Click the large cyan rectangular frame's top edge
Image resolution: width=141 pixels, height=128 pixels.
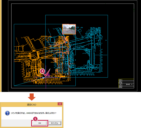(x=77, y=15)
